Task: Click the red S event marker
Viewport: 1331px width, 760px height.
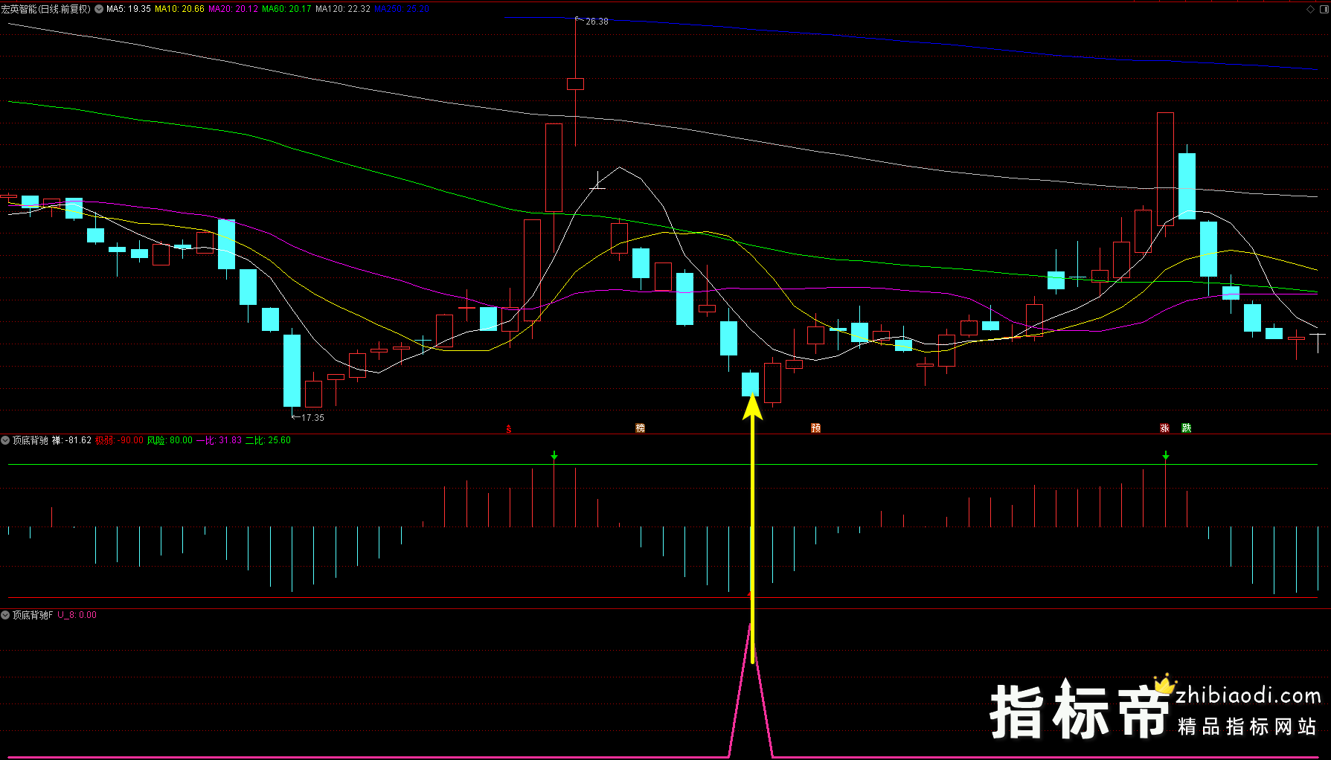Action: (x=509, y=429)
